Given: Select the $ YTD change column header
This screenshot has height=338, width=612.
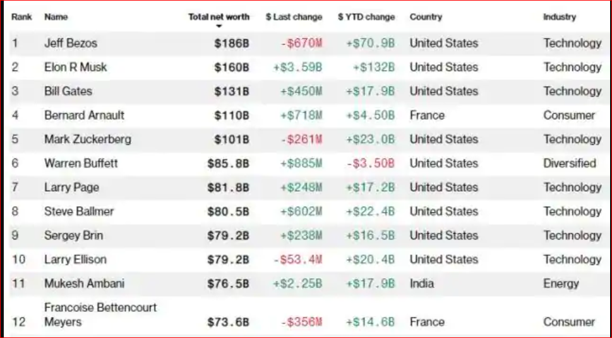Looking at the screenshot, I should 366,17.
